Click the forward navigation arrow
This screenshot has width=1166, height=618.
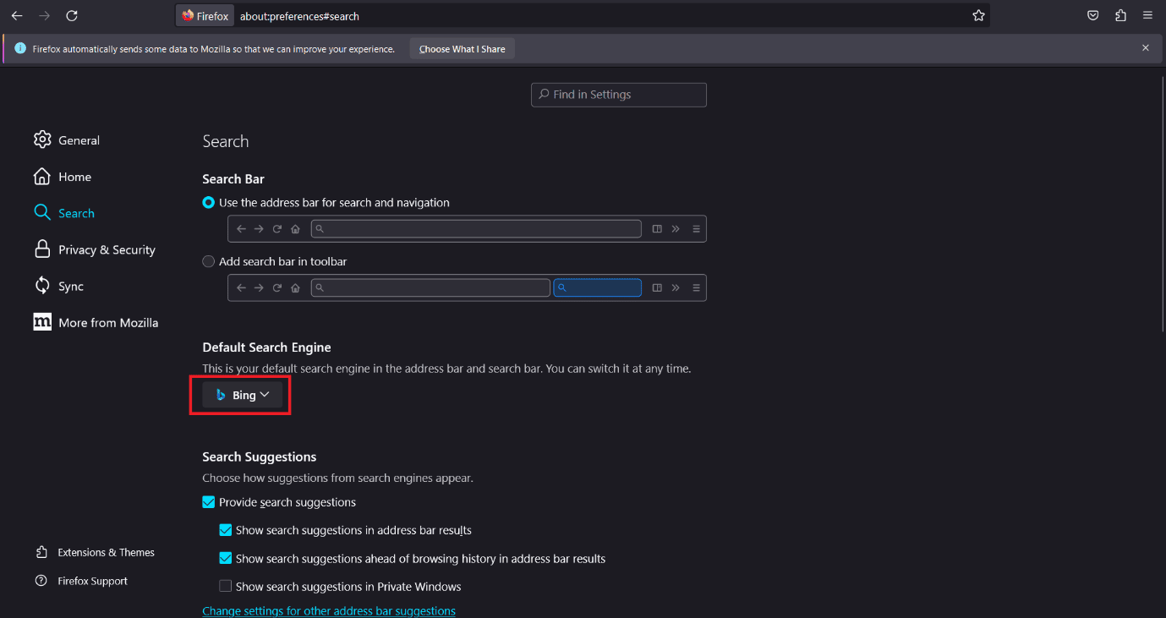coord(45,15)
